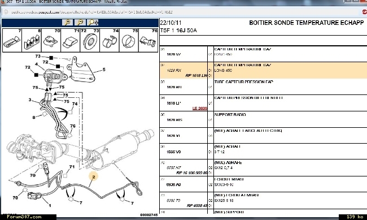The width and height of the screenshot is (367, 220).
Task: Choose clamp thumbnail number 74
Action: [110, 40]
